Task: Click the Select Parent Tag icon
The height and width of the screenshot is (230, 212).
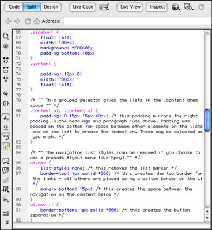Action: click(x=6, y=94)
